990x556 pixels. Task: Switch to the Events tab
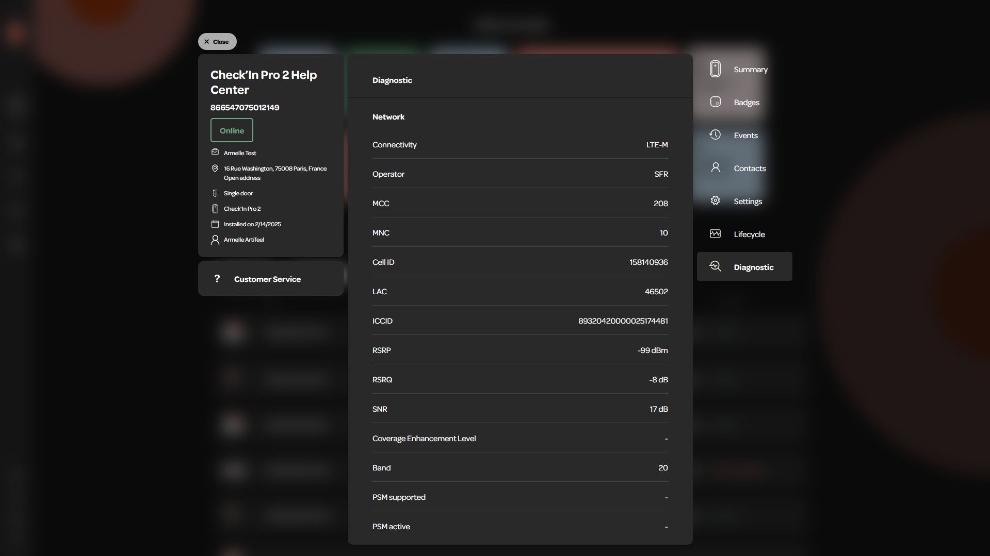[x=744, y=135]
